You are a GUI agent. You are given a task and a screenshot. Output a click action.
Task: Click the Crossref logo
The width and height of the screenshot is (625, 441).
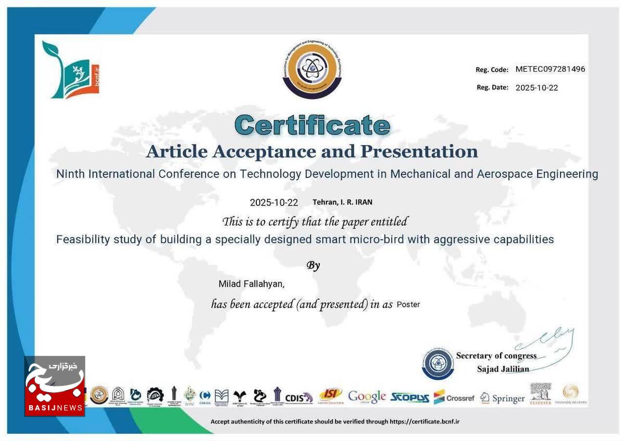(x=454, y=398)
